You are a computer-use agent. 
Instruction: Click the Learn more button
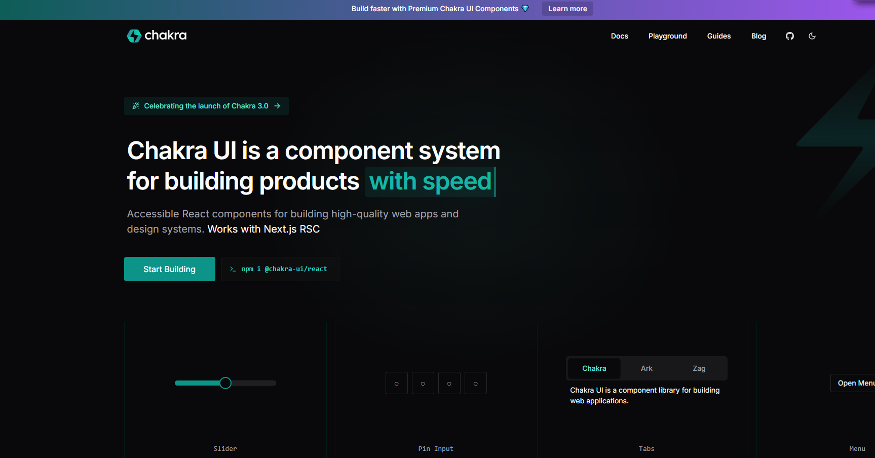pos(567,9)
